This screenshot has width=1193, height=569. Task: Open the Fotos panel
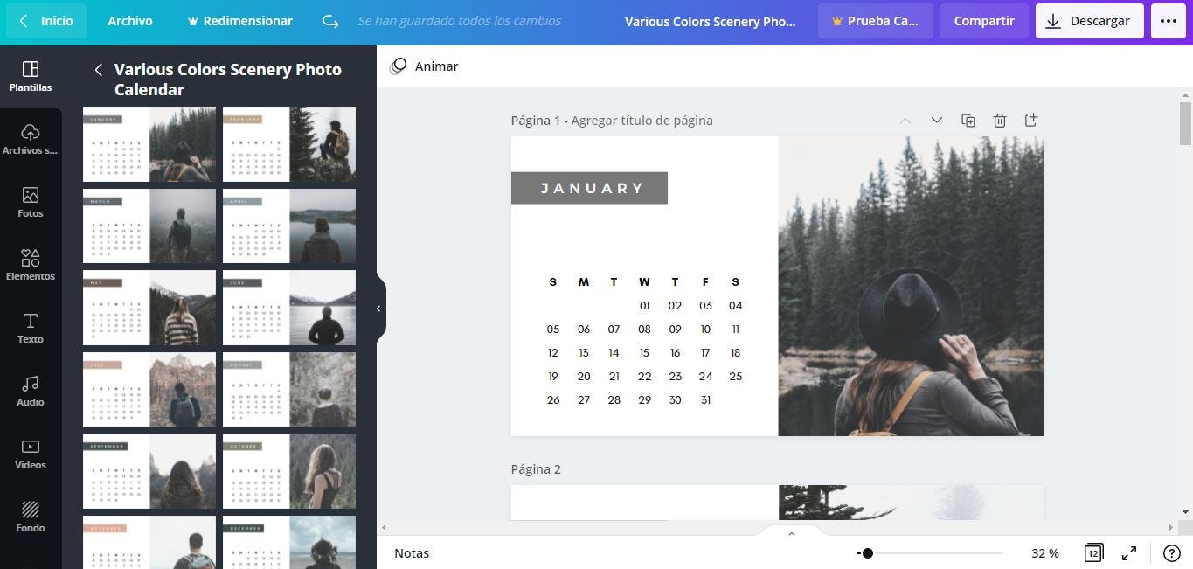coord(31,202)
